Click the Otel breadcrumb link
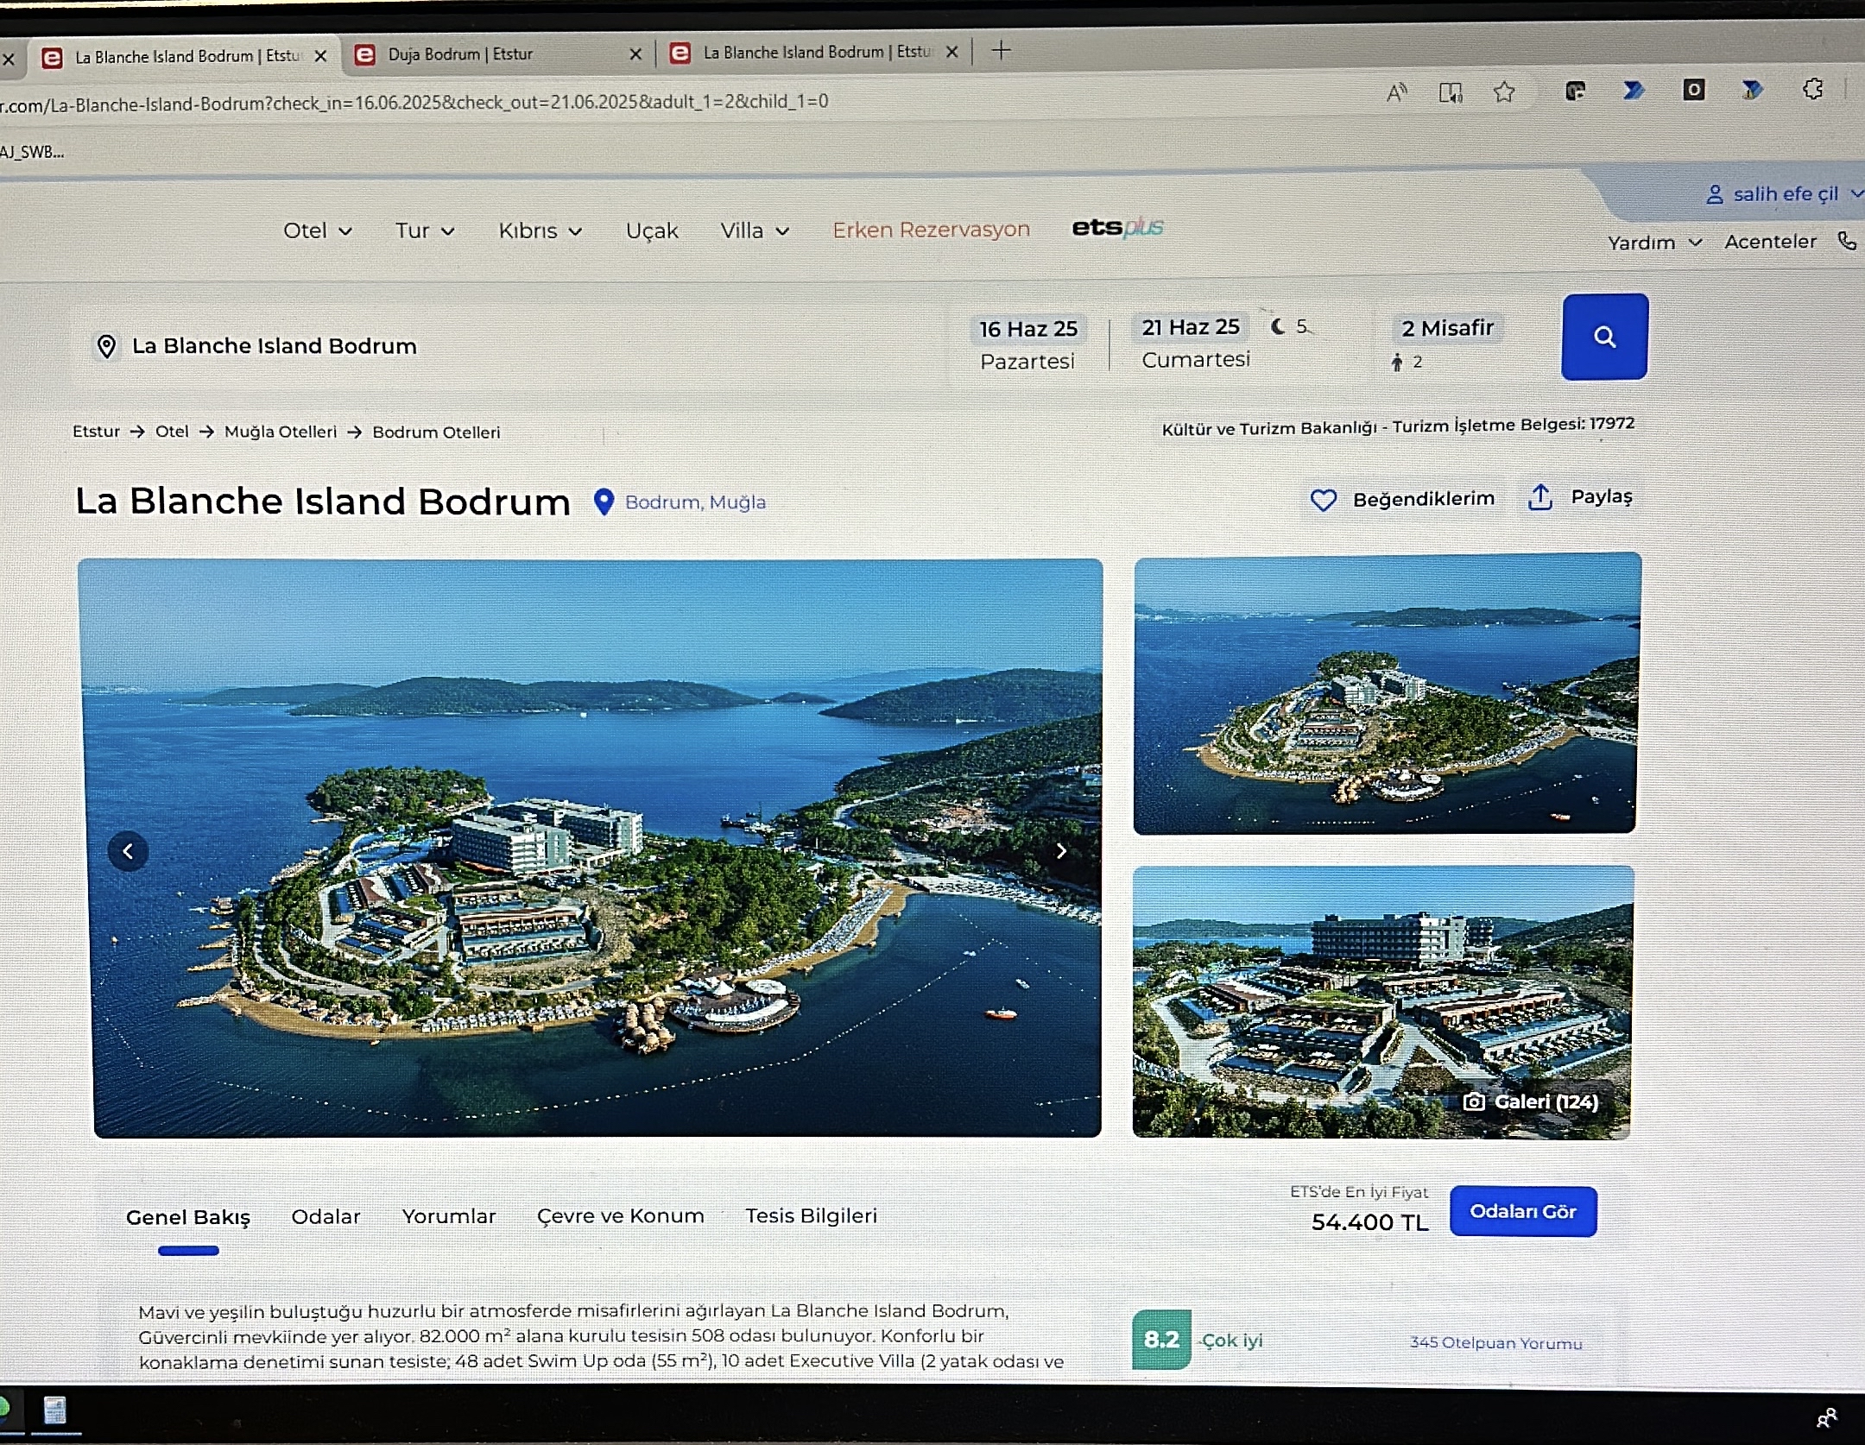The height and width of the screenshot is (1445, 1865). point(172,431)
